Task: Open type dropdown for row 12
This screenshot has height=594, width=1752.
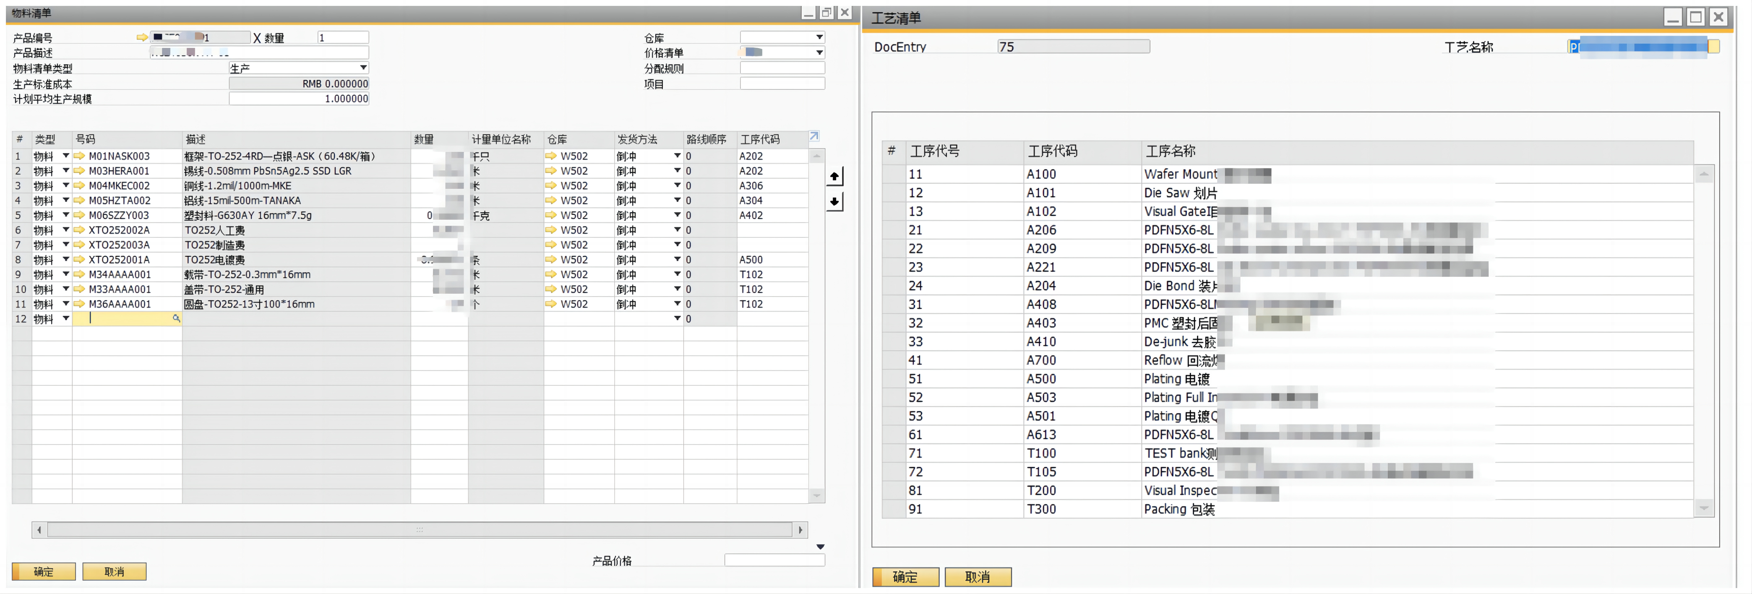Action: coord(65,318)
